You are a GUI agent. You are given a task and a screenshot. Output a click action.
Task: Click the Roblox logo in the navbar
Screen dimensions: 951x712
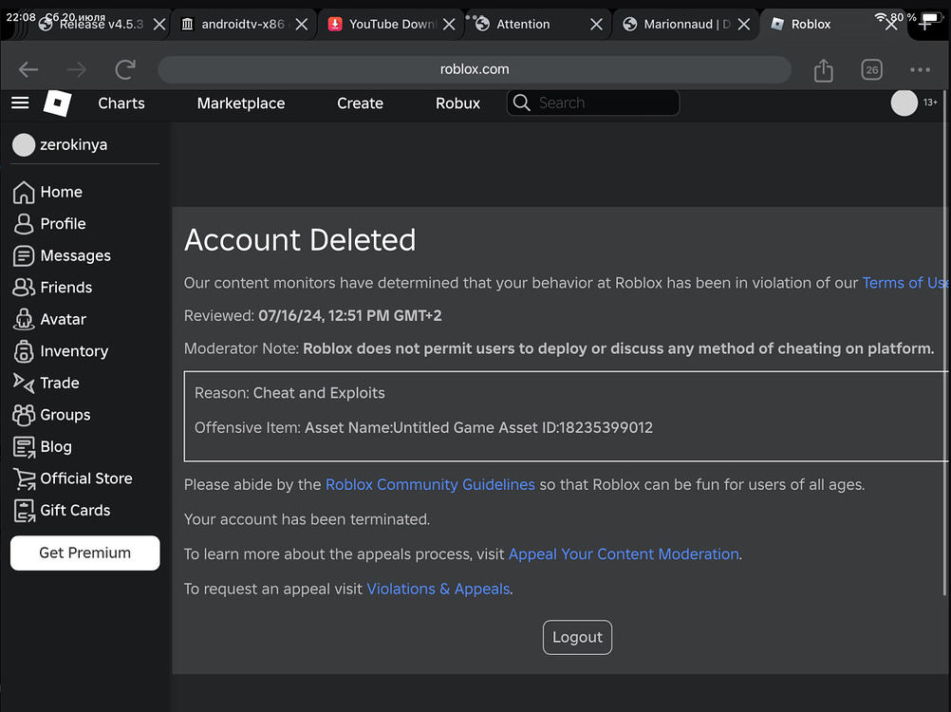(x=57, y=103)
